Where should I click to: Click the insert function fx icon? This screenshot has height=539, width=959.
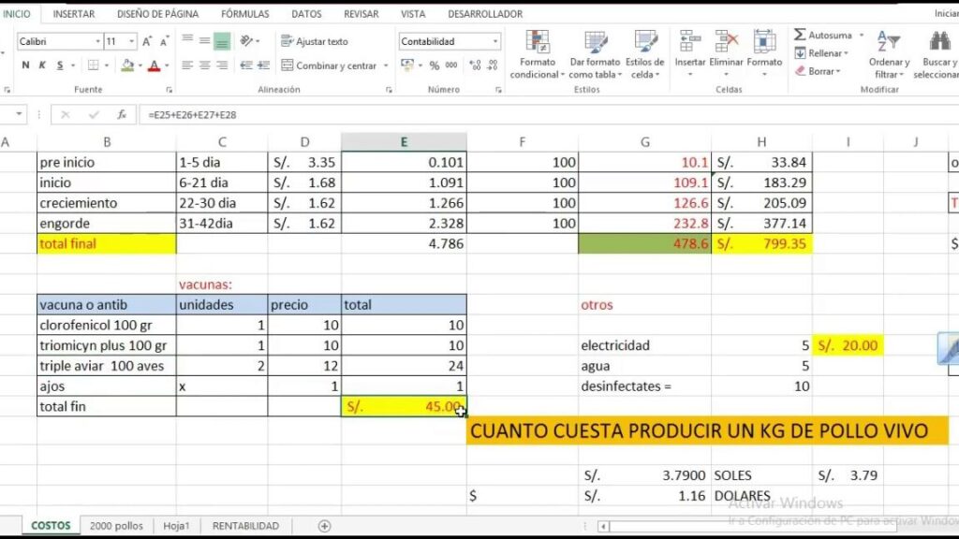click(121, 114)
